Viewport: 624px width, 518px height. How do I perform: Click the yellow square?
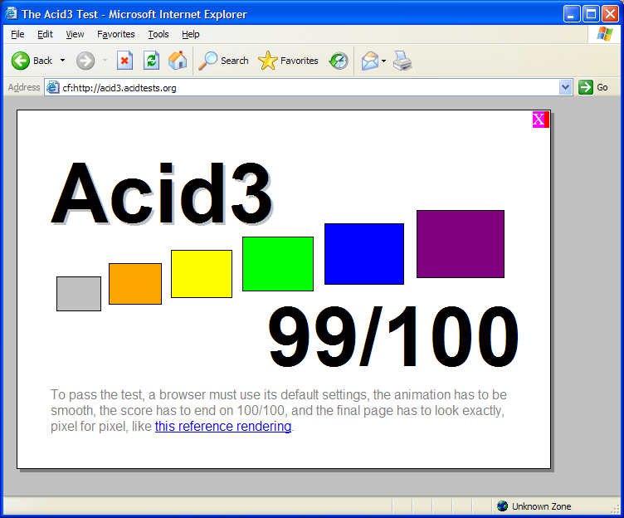click(202, 274)
